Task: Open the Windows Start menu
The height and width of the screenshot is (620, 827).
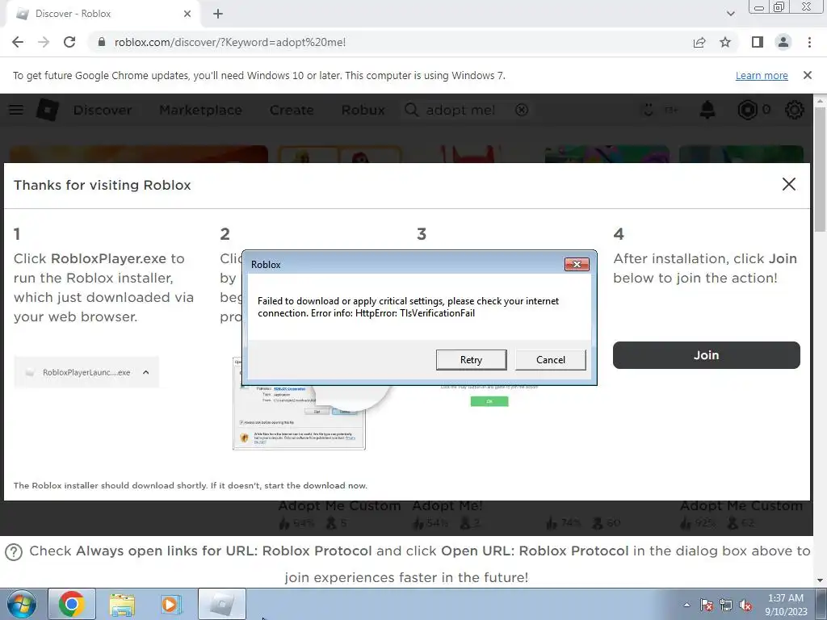Action: click(x=22, y=604)
